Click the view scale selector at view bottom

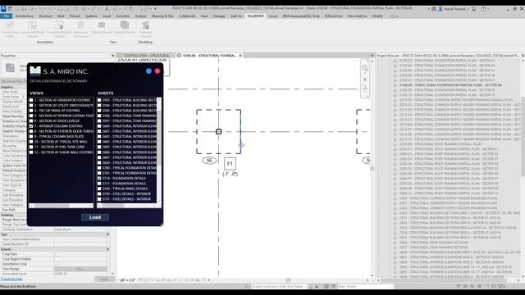pos(128,280)
